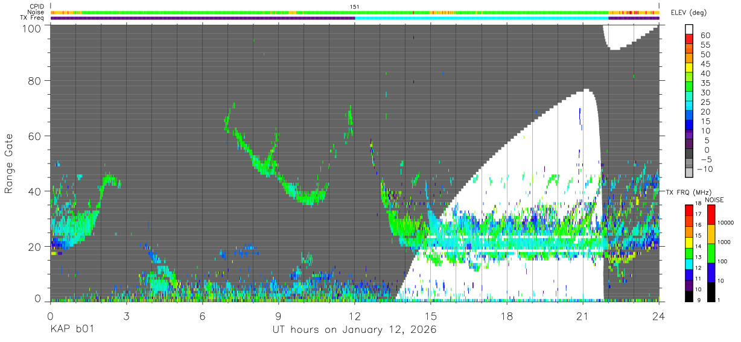The width and height of the screenshot is (741, 342).
Task: Click the 45 tick on the ELEV colorbar
Action: click(x=705, y=64)
